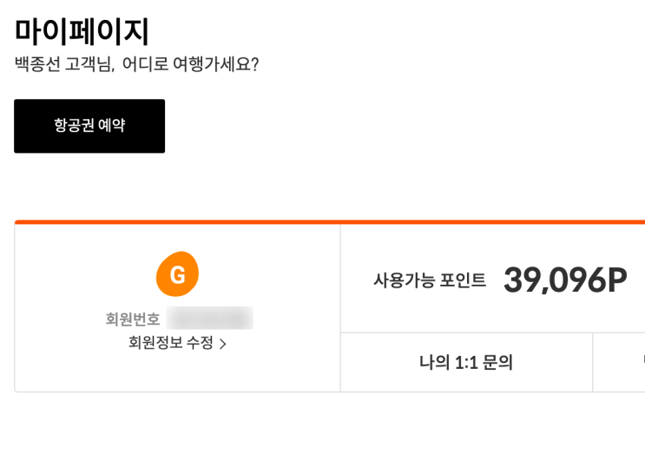Viewport: 645px width, 454px height.
Task: Click the 어디로 여행가세요? question text
Action: (191, 64)
